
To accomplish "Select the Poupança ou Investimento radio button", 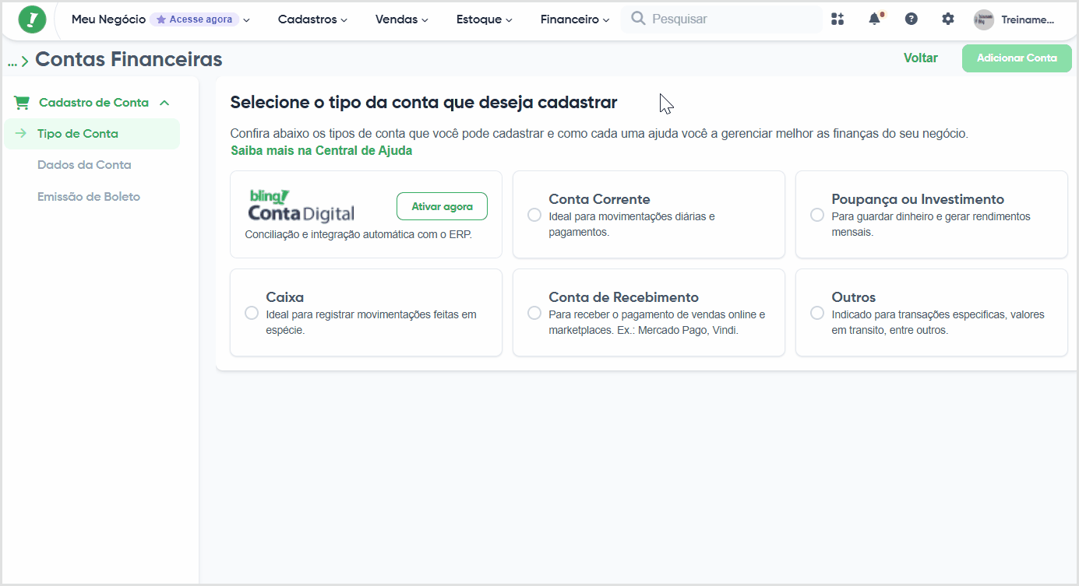I will point(817,215).
